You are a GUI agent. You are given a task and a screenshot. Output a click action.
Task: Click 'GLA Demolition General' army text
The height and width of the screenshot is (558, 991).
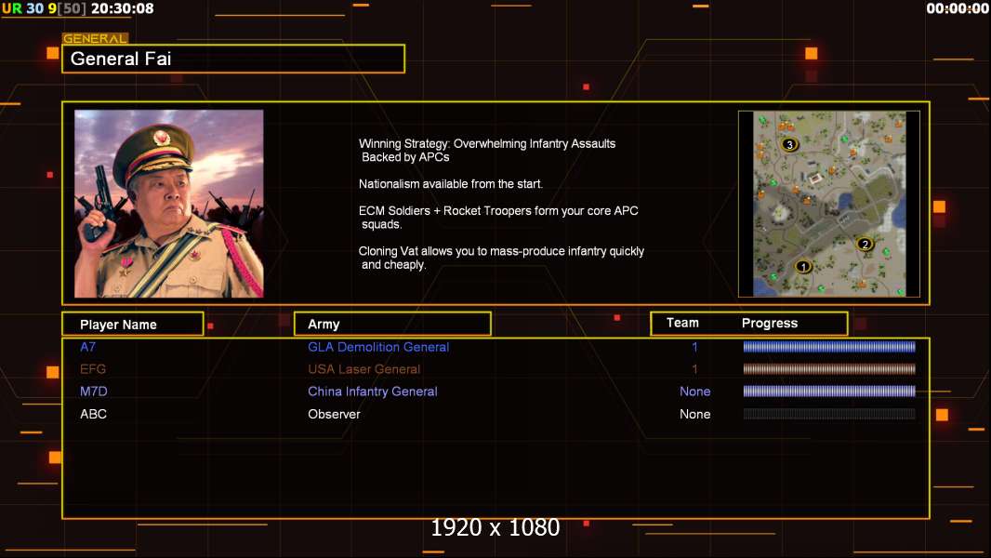click(378, 347)
